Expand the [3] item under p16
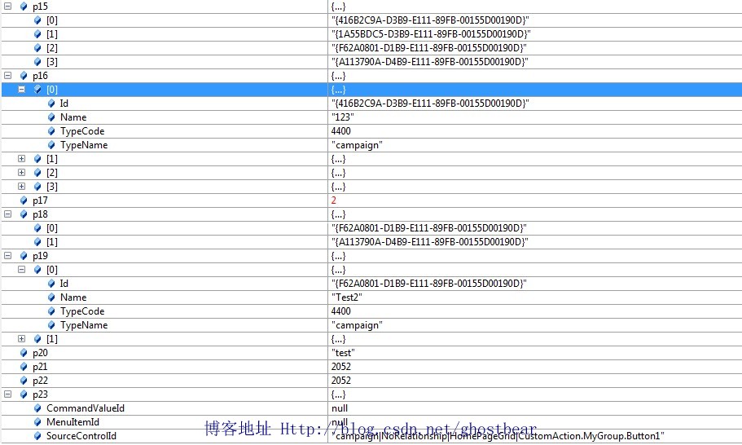This screenshot has height=445, width=742. [x=22, y=187]
